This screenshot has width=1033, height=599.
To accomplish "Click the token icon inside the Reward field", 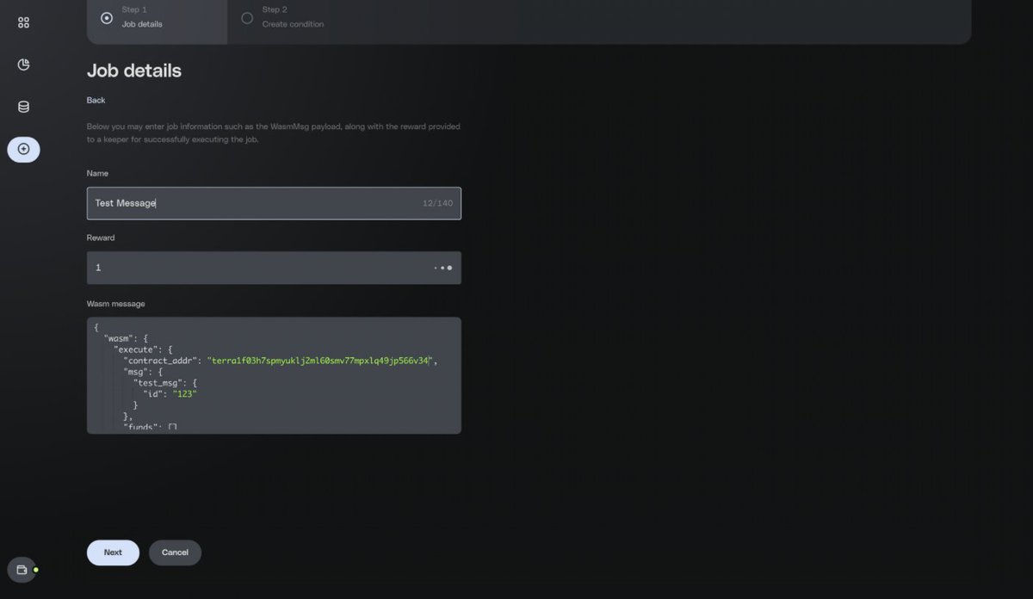I will coord(451,268).
